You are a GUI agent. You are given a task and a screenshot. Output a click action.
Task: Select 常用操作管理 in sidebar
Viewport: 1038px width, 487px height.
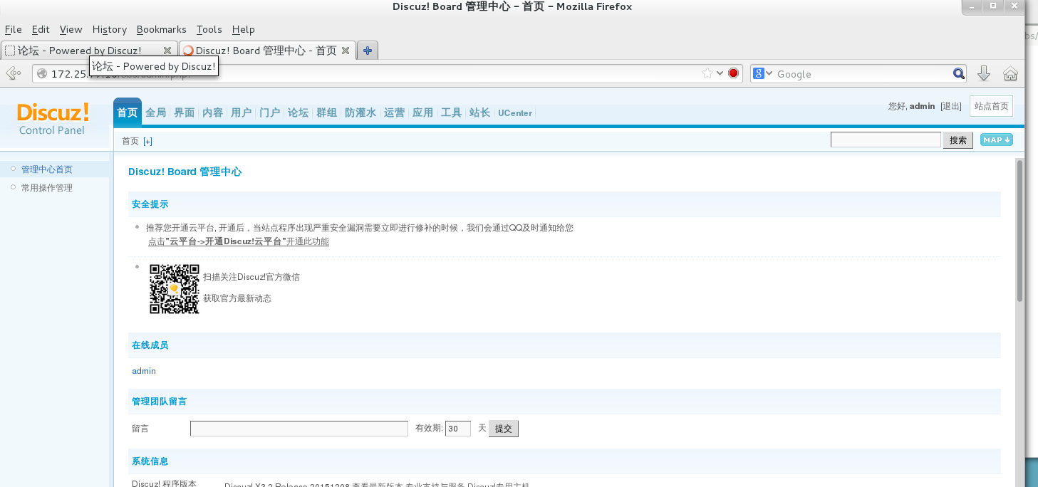pos(47,188)
